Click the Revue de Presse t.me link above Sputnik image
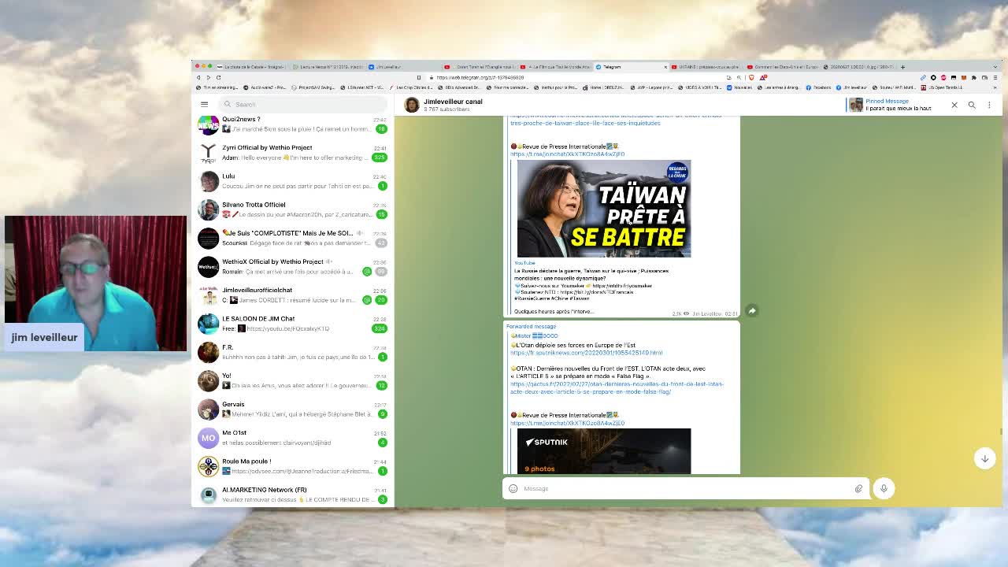Viewport: 1008px width, 567px height. pyautogui.click(x=567, y=423)
